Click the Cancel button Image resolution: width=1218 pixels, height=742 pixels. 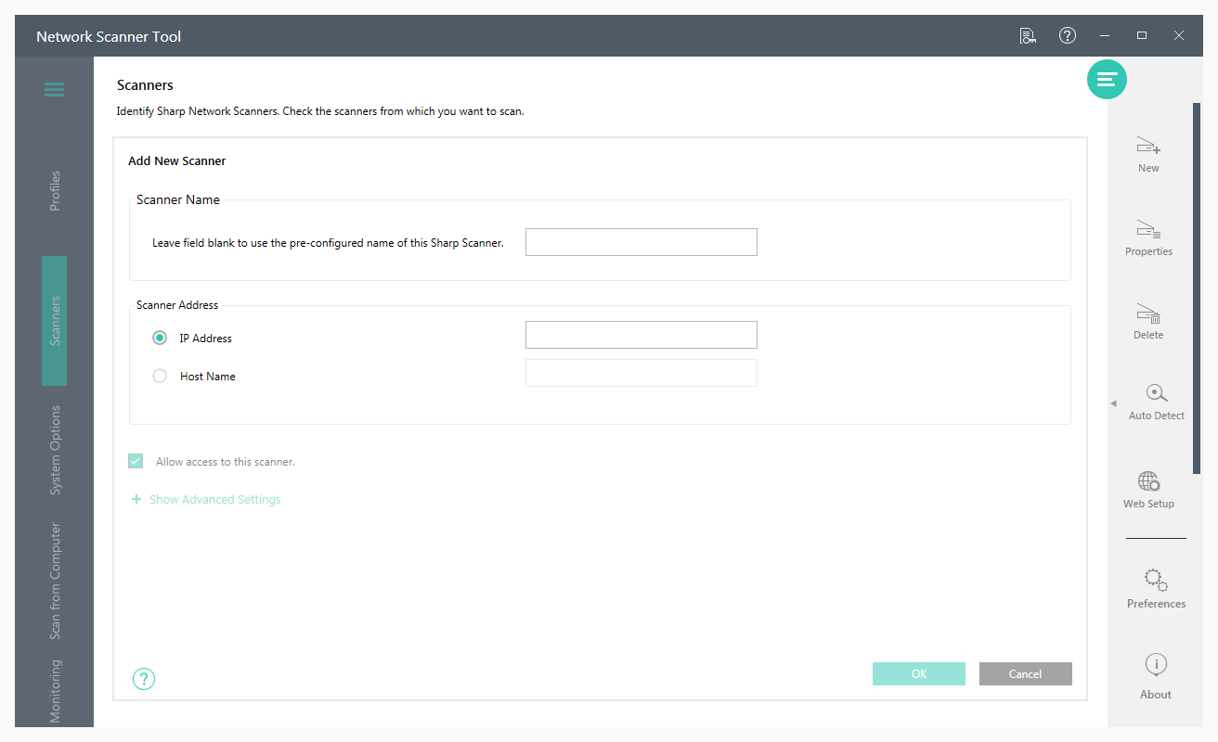click(x=1026, y=674)
